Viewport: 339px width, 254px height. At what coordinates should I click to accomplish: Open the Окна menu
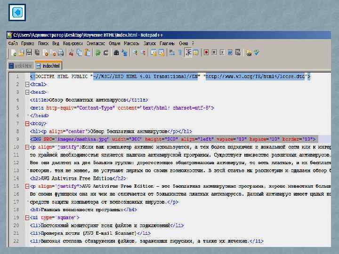pyautogui.click(x=184, y=43)
